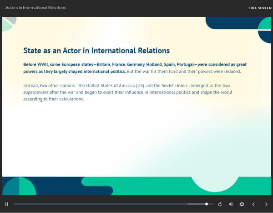273x213 pixels.
Task: Click the "Actors in International Relations" title
Action: click(35, 8)
